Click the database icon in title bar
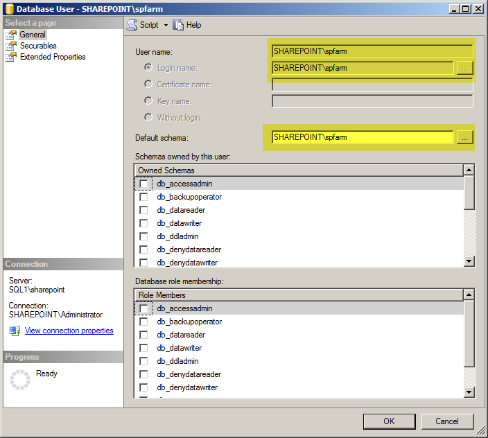488x438 pixels. pos(10,9)
